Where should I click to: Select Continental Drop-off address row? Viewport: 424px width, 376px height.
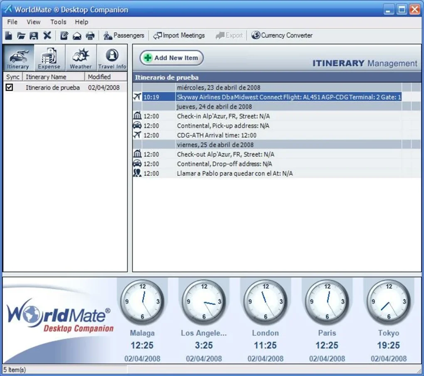[276, 164]
